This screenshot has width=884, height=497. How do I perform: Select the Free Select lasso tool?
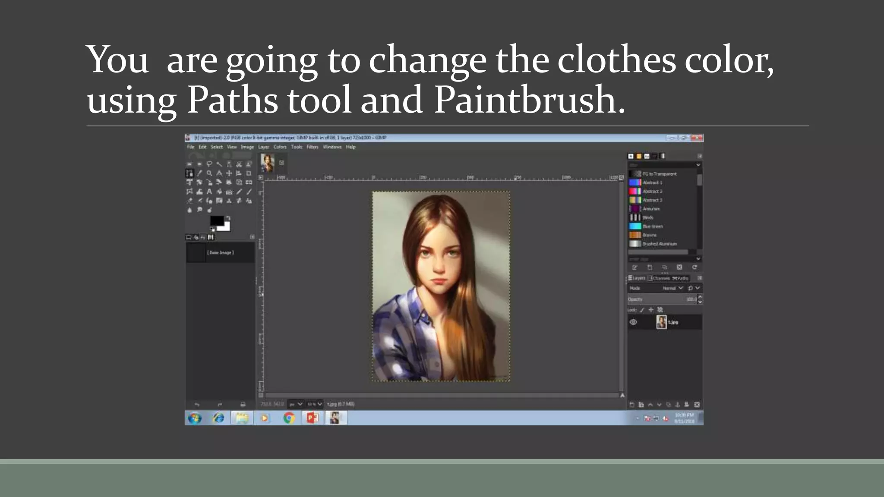[x=209, y=164]
